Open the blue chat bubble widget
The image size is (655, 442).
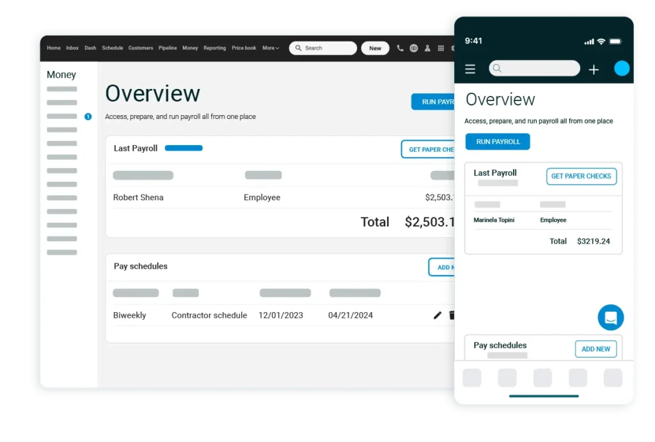click(x=610, y=317)
